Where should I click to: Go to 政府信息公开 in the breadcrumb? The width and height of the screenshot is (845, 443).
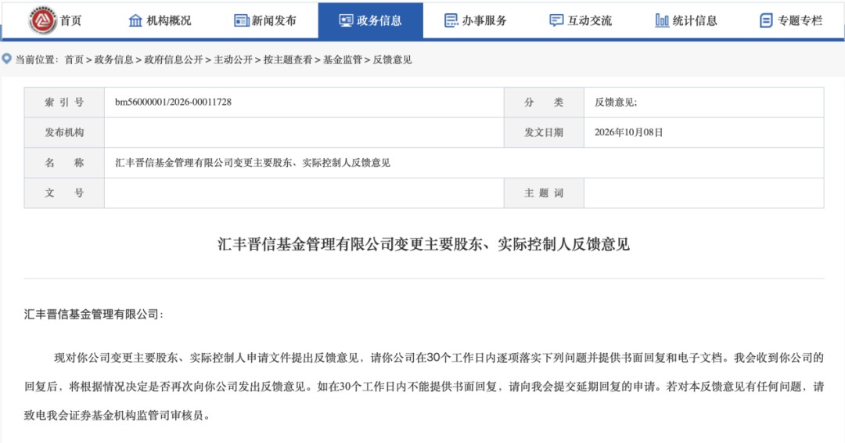pos(174,59)
